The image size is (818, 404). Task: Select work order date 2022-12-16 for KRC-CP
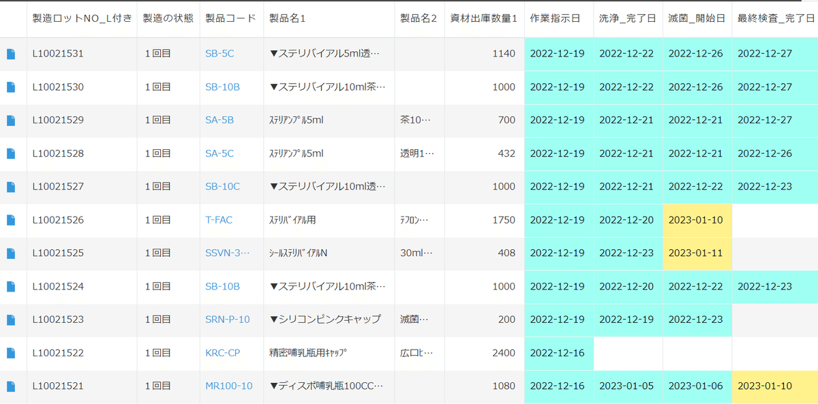(558, 353)
